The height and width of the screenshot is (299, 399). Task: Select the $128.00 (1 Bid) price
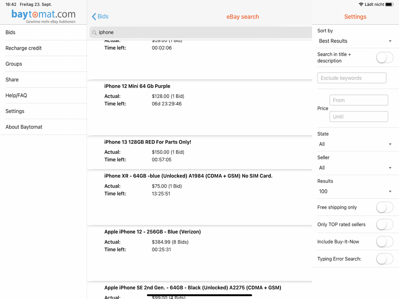(x=168, y=96)
